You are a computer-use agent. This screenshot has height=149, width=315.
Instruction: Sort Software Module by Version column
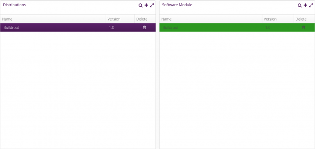coord(278,19)
